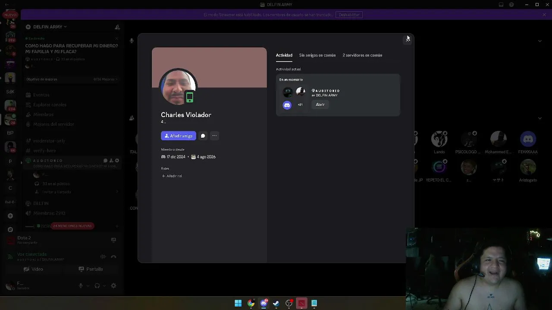Toggle headphones deafen in user panel

(97, 286)
